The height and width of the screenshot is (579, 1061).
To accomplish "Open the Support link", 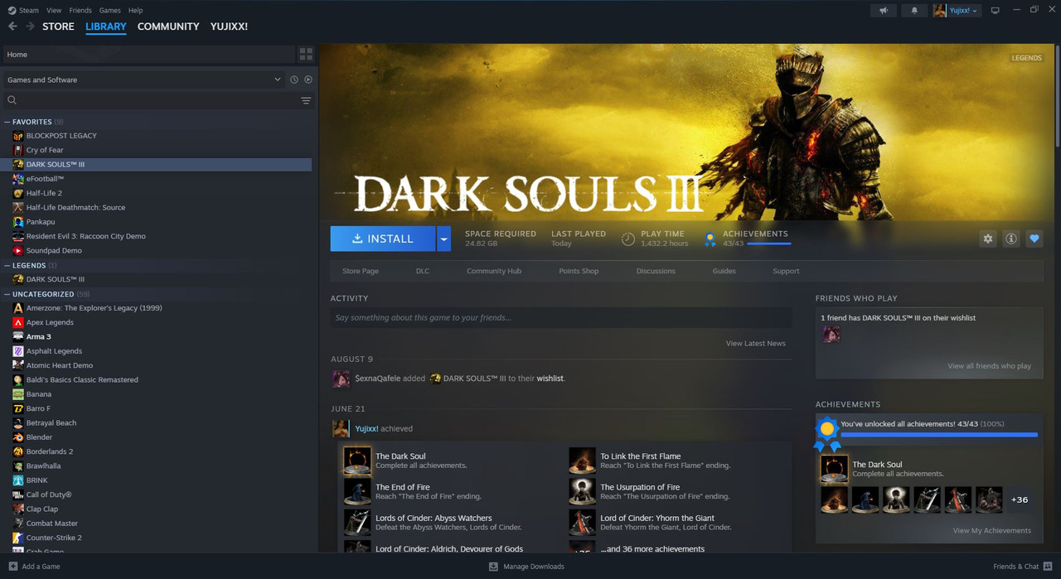I will coord(786,271).
